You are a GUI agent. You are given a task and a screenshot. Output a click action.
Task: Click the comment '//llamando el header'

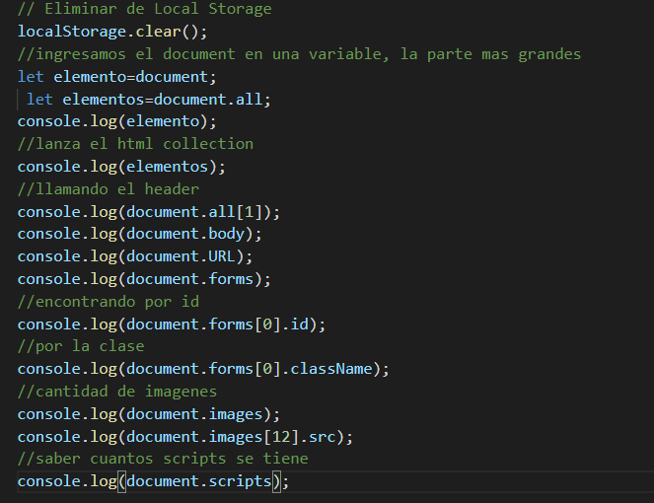(109, 189)
